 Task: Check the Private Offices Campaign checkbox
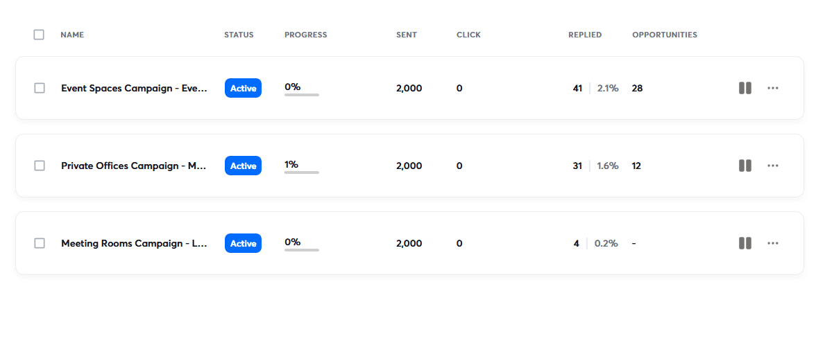40,166
